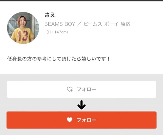Image resolution: width=163 pixels, height=135 pixels.
Task: Toggle the orange フォロー button off
Action: pyautogui.click(x=82, y=120)
